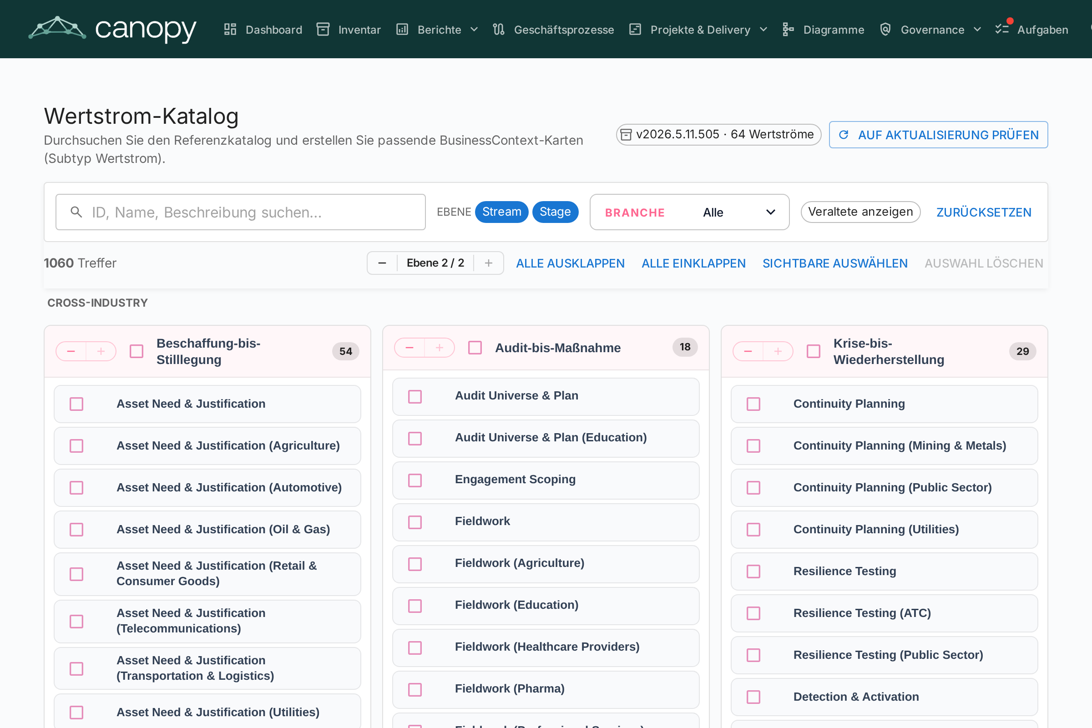The height and width of the screenshot is (728, 1092).
Task: Expand the Berichte menu chevron
Action: pos(474,30)
